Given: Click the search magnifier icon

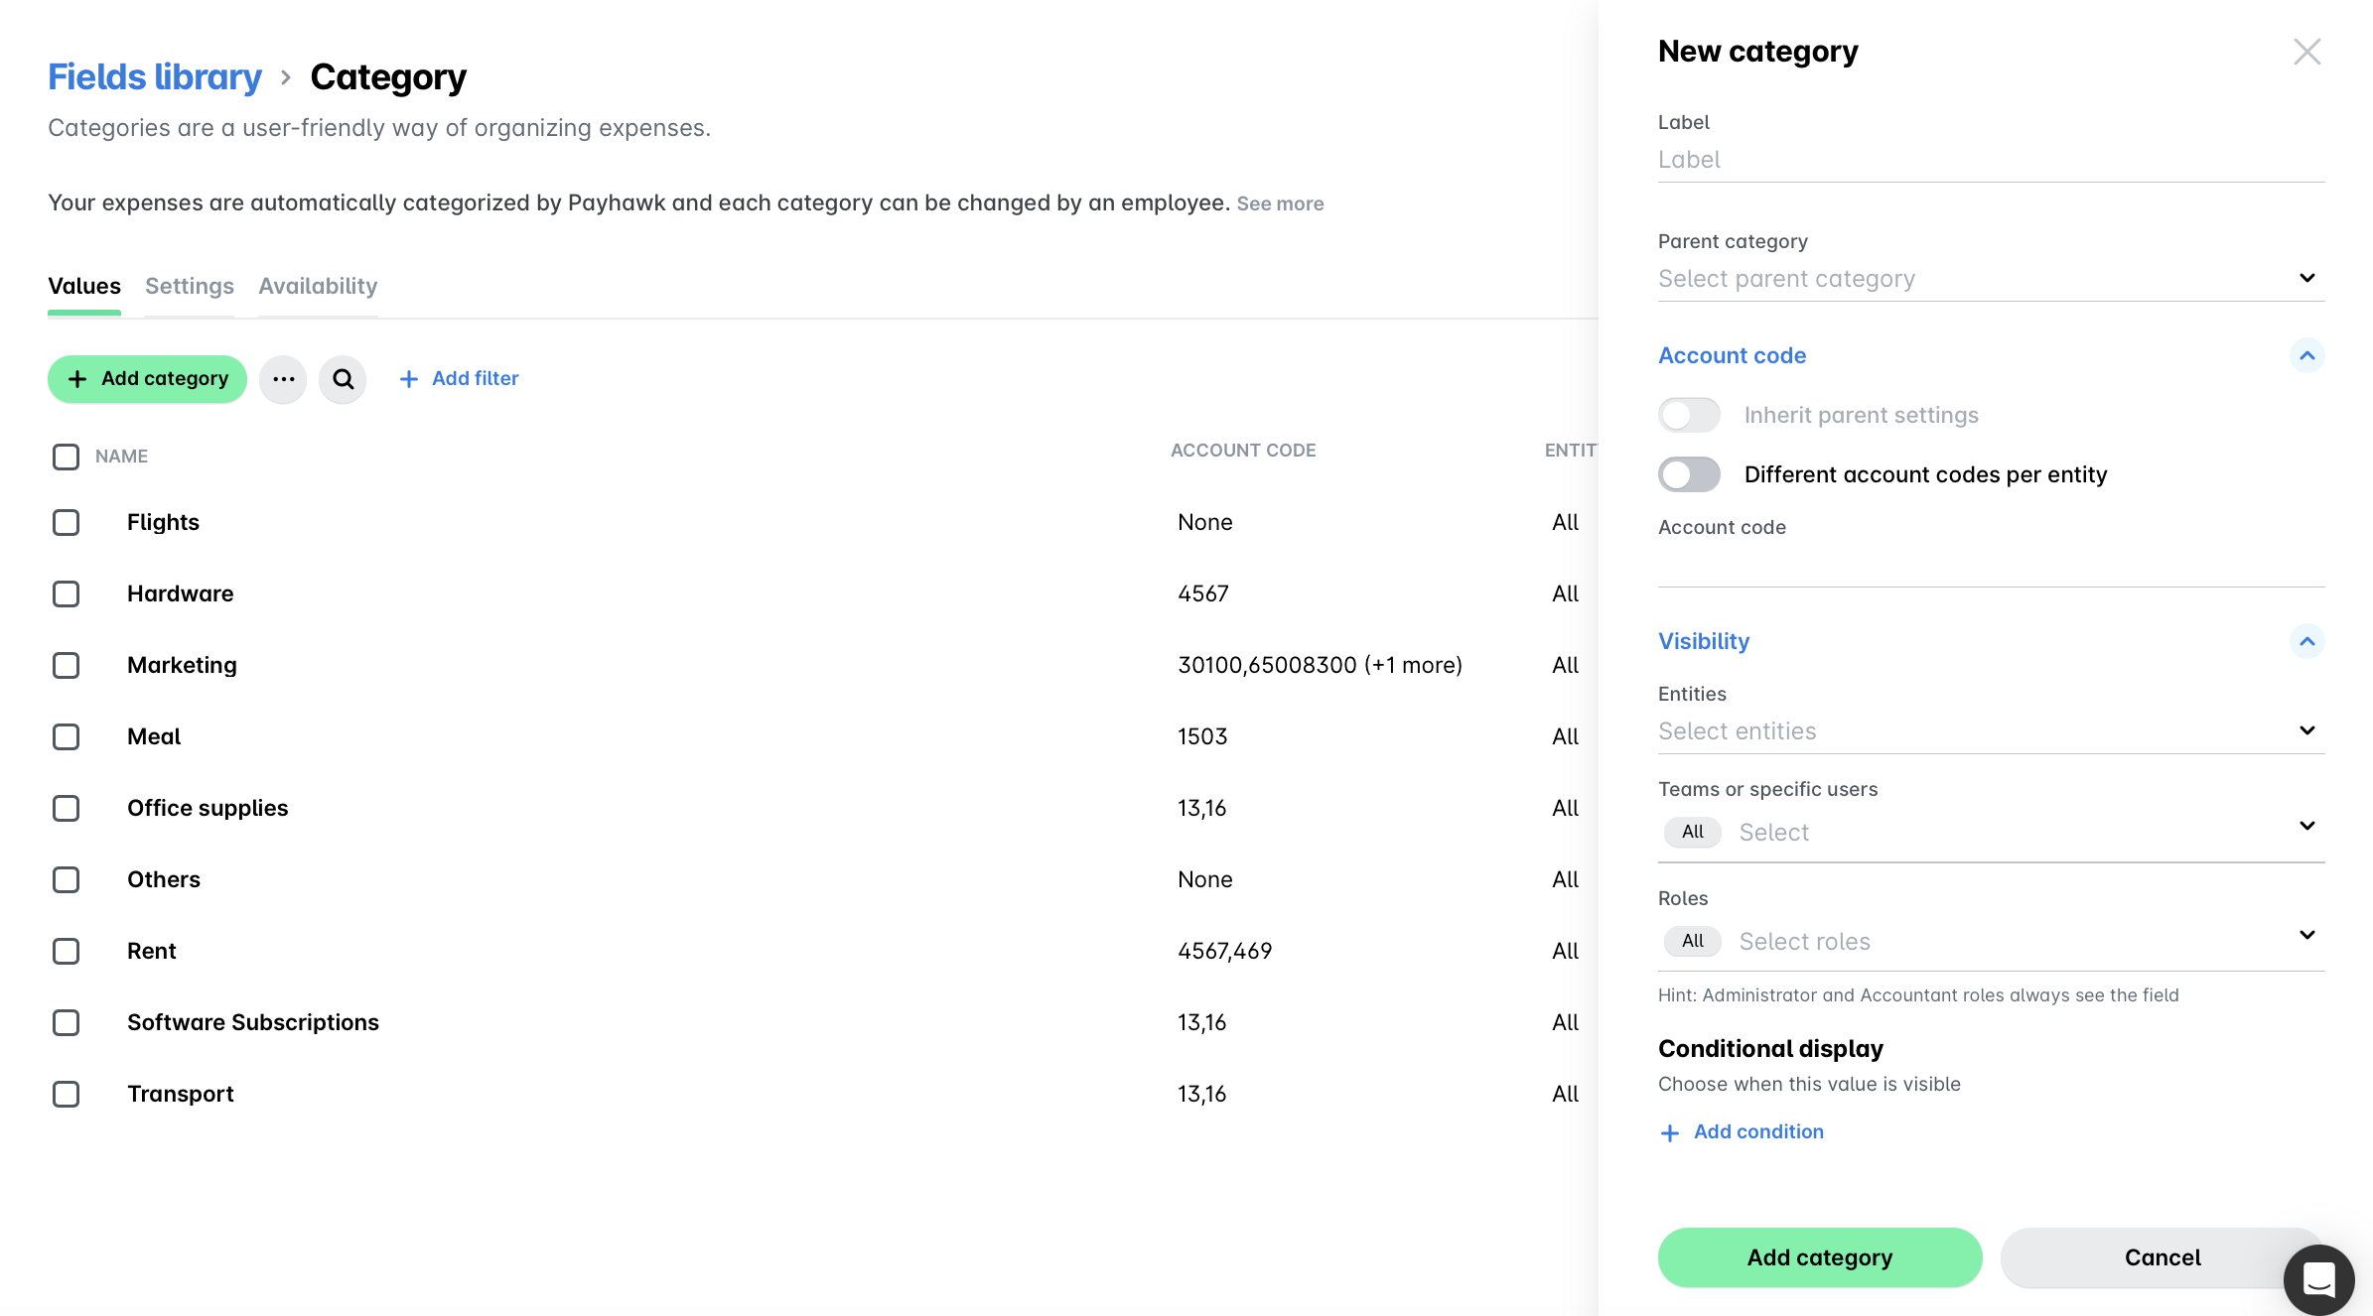Looking at the screenshot, I should [343, 379].
